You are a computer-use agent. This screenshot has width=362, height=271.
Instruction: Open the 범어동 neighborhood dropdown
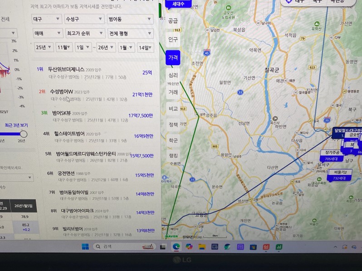pyautogui.click(x=130, y=19)
